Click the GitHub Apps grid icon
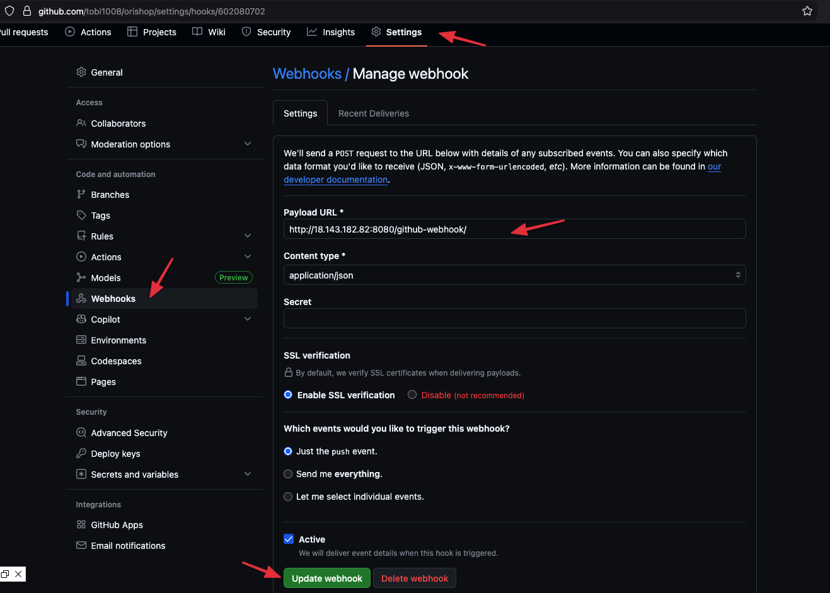 (x=81, y=525)
